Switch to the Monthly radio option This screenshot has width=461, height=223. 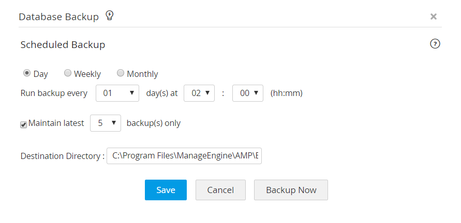tap(121, 73)
